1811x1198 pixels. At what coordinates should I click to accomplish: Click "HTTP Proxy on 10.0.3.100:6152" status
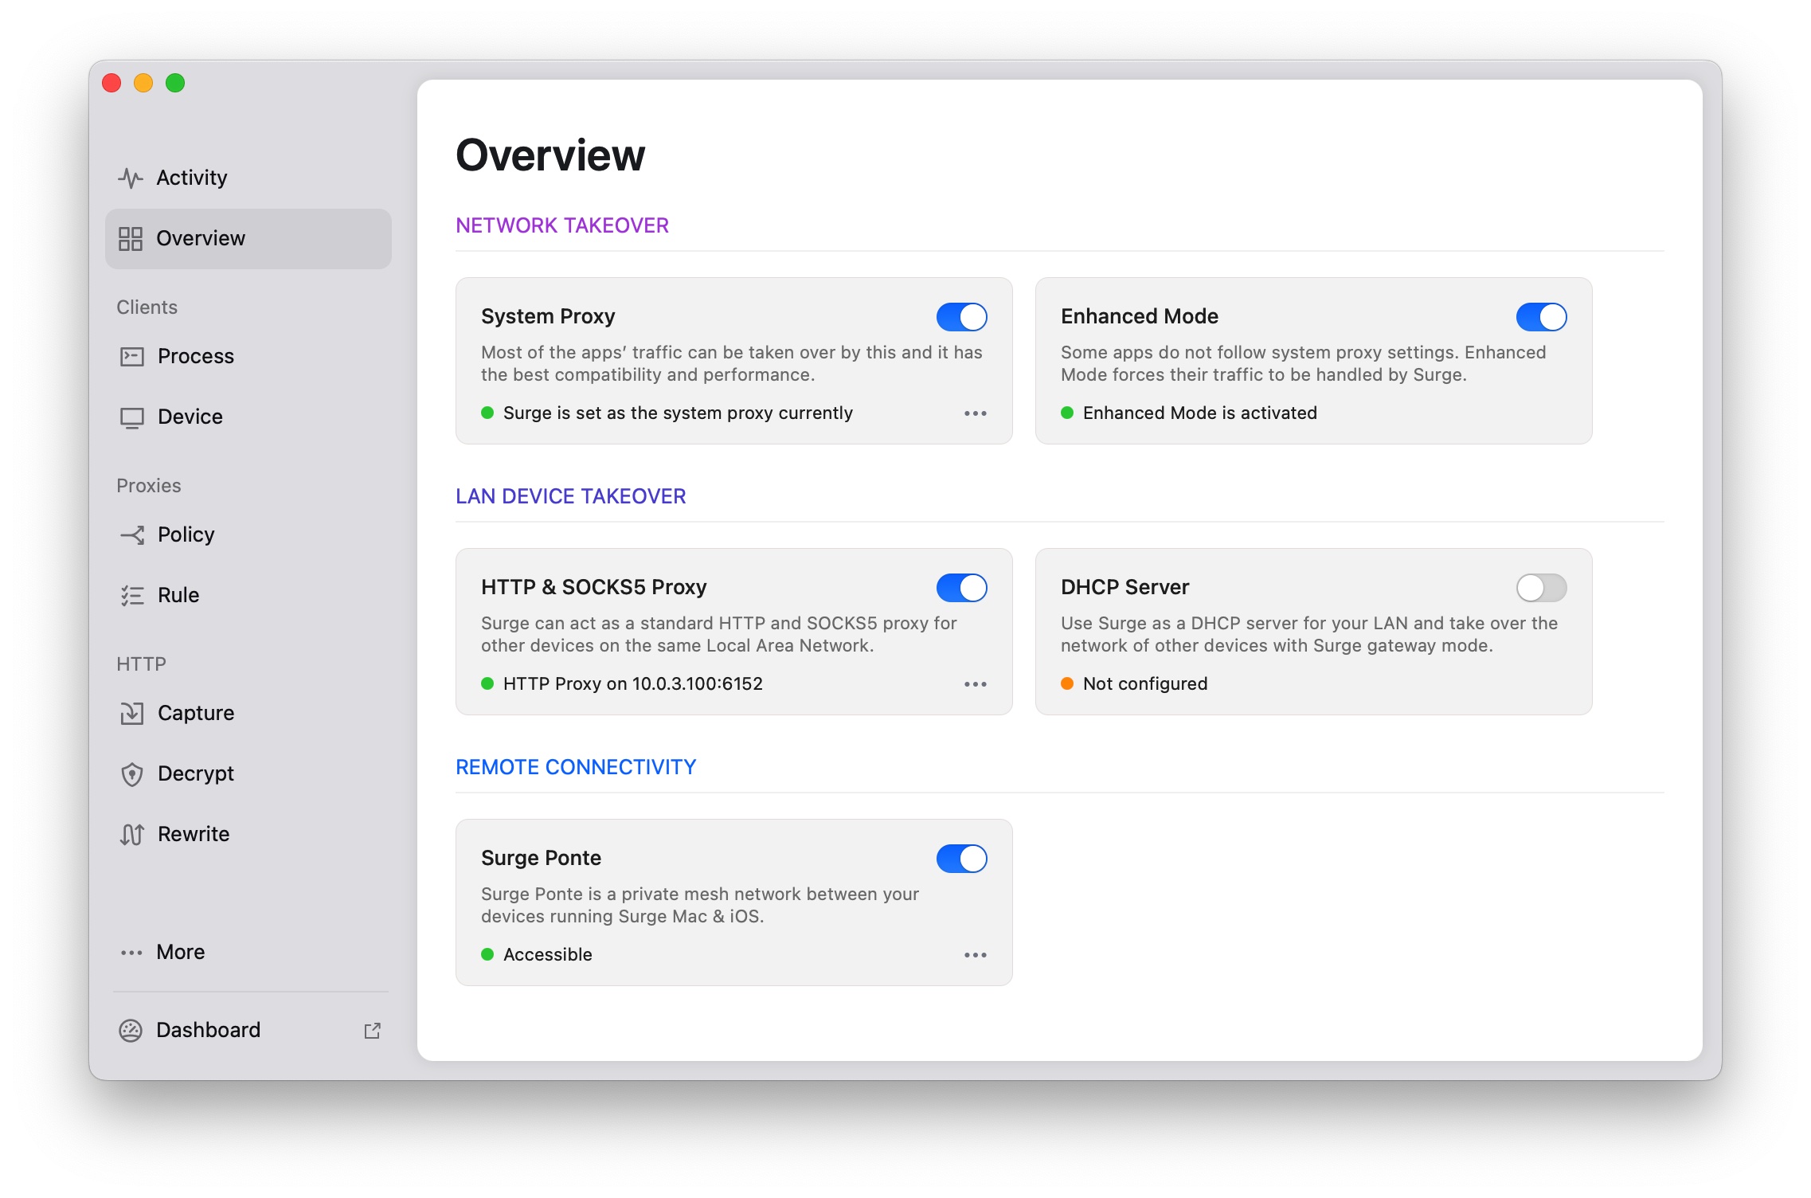(x=633, y=683)
